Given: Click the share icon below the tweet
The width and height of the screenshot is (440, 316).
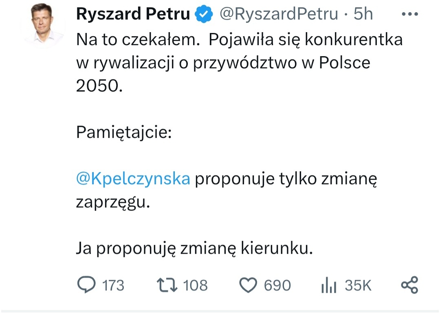Looking at the screenshot, I should click(409, 285).
